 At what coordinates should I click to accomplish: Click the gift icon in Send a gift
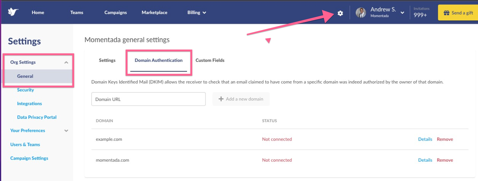[x=446, y=13]
